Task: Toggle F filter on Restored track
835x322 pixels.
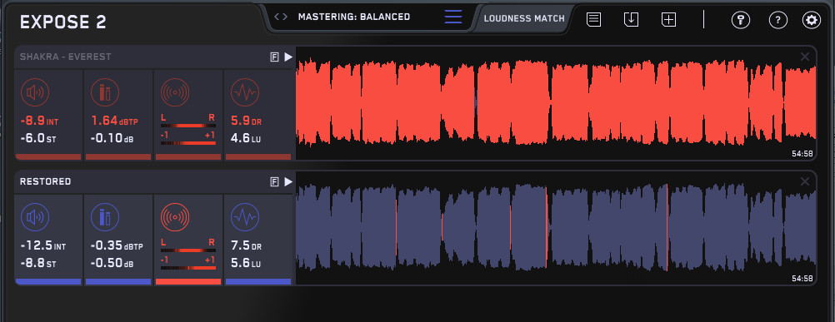Action: (275, 182)
